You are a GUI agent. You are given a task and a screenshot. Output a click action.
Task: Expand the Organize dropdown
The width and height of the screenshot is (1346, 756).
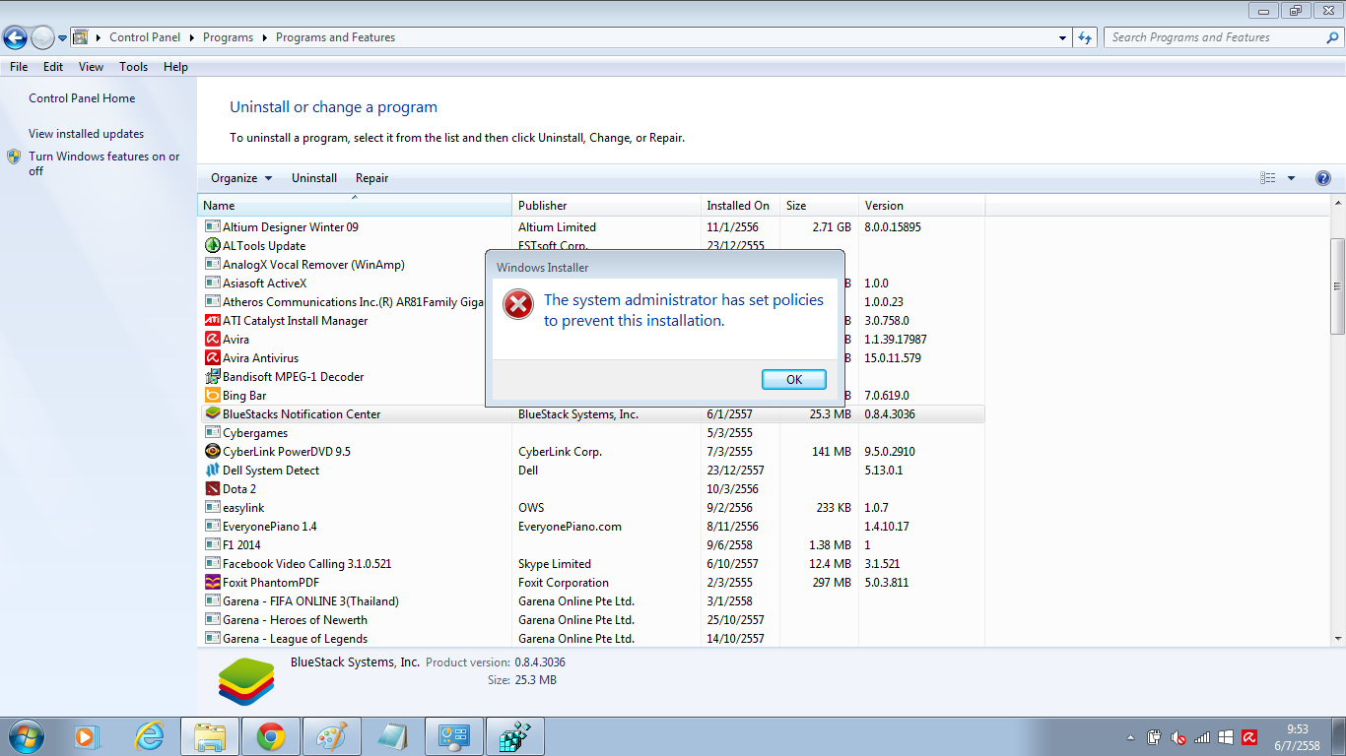coord(241,178)
